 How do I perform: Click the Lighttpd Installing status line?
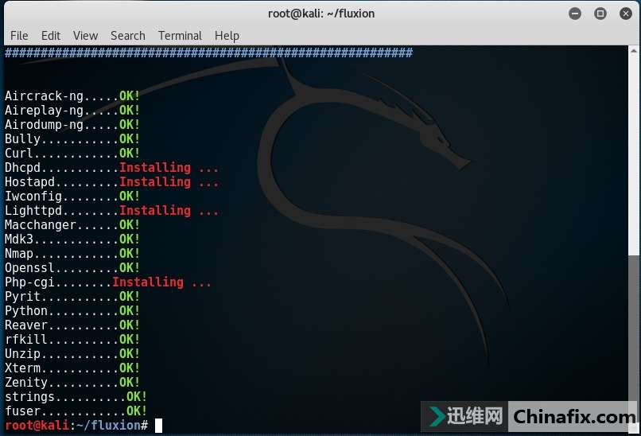pyautogui.click(x=111, y=211)
